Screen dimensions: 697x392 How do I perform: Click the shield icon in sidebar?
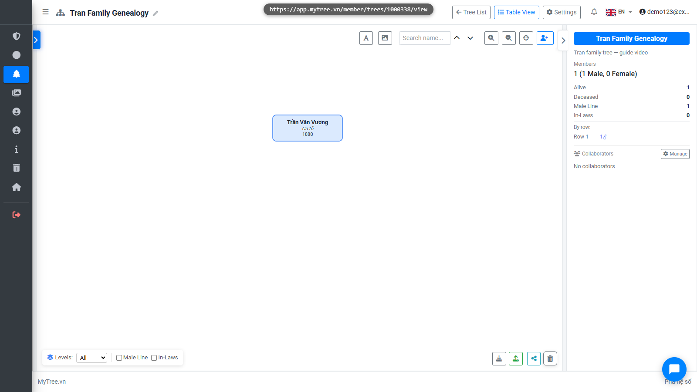pyautogui.click(x=17, y=36)
